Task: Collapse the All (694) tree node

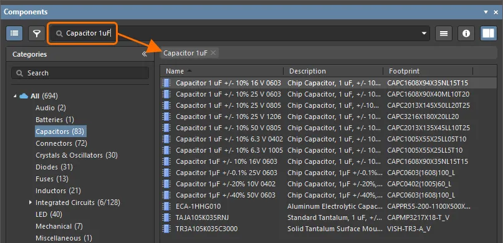Action: point(15,96)
